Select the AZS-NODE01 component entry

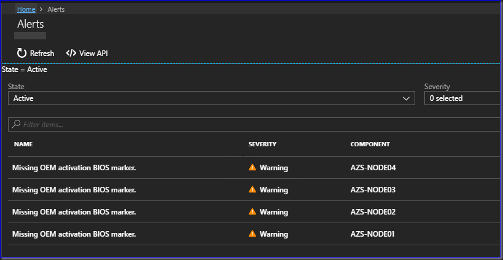[373, 234]
